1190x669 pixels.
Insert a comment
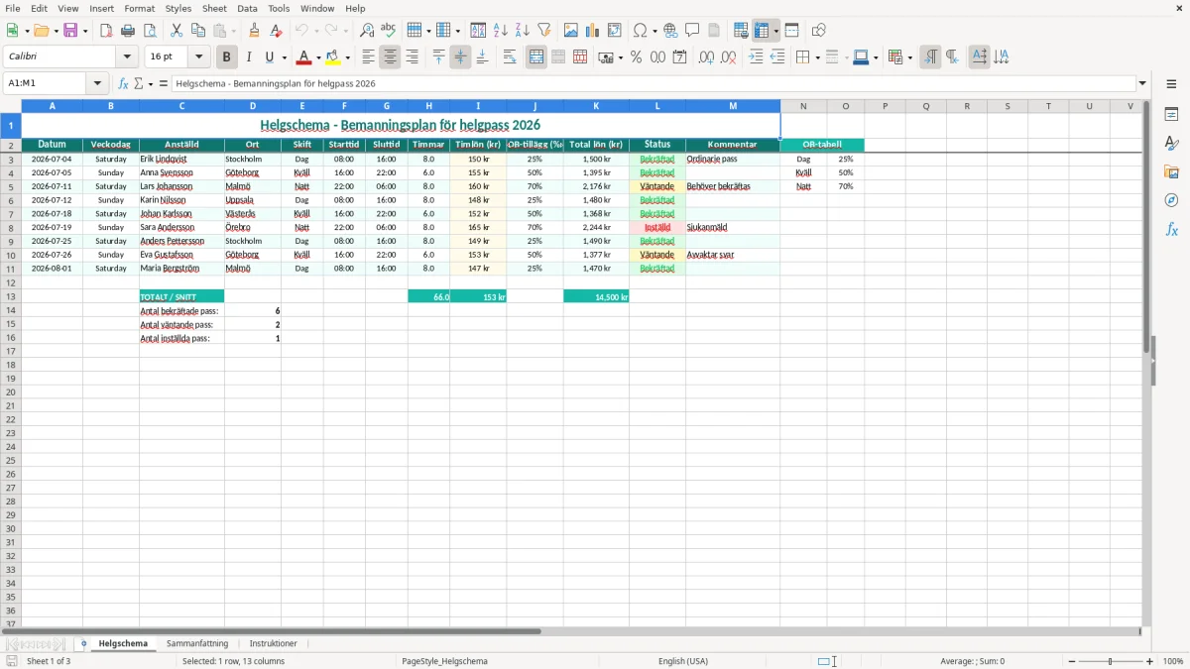(x=692, y=31)
